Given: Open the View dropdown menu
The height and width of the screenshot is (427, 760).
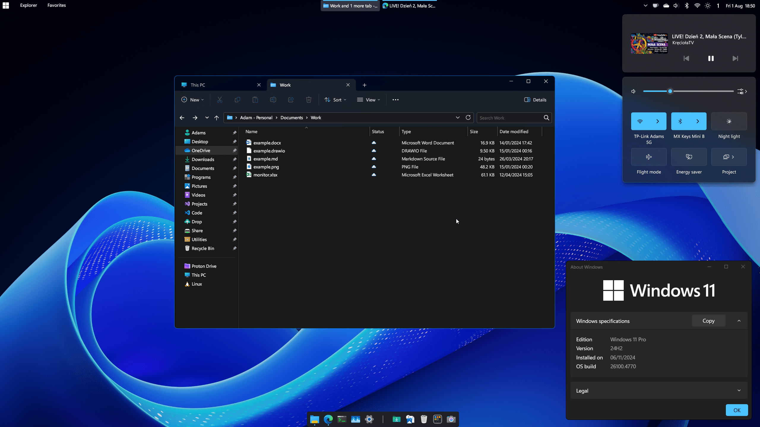Looking at the screenshot, I should point(368,100).
